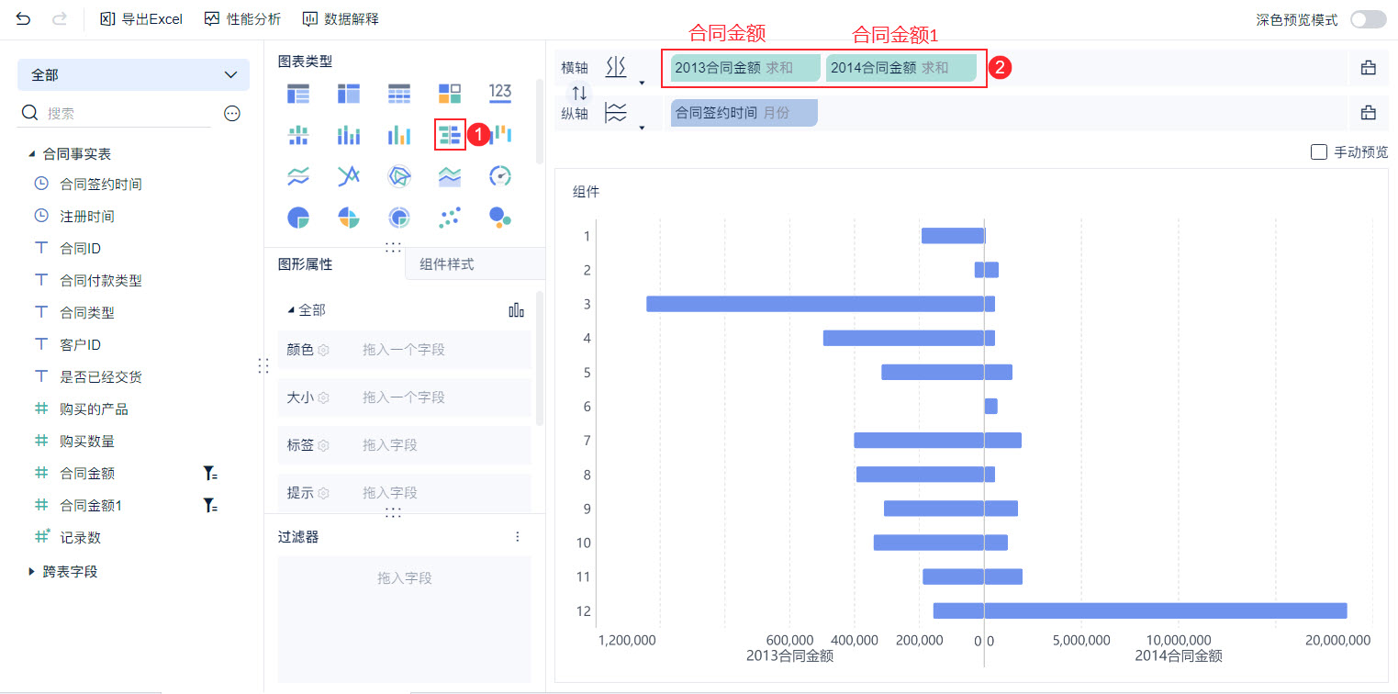Viewport: 1398px width, 694px height.
Task: Choose the bubble chart type
Action: pyautogui.click(x=500, y=217)
